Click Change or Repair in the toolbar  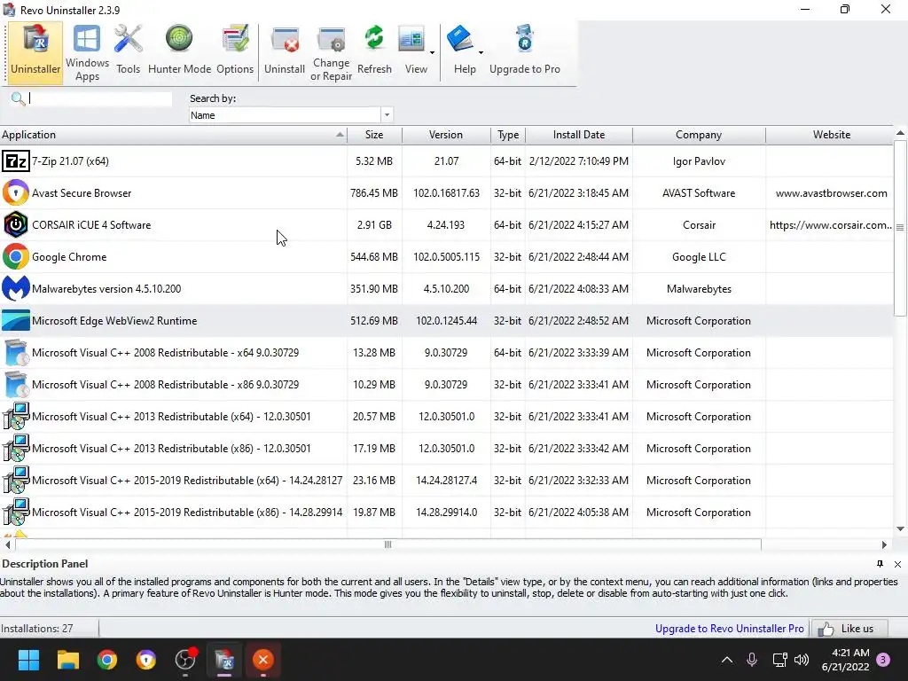[332, 53]
